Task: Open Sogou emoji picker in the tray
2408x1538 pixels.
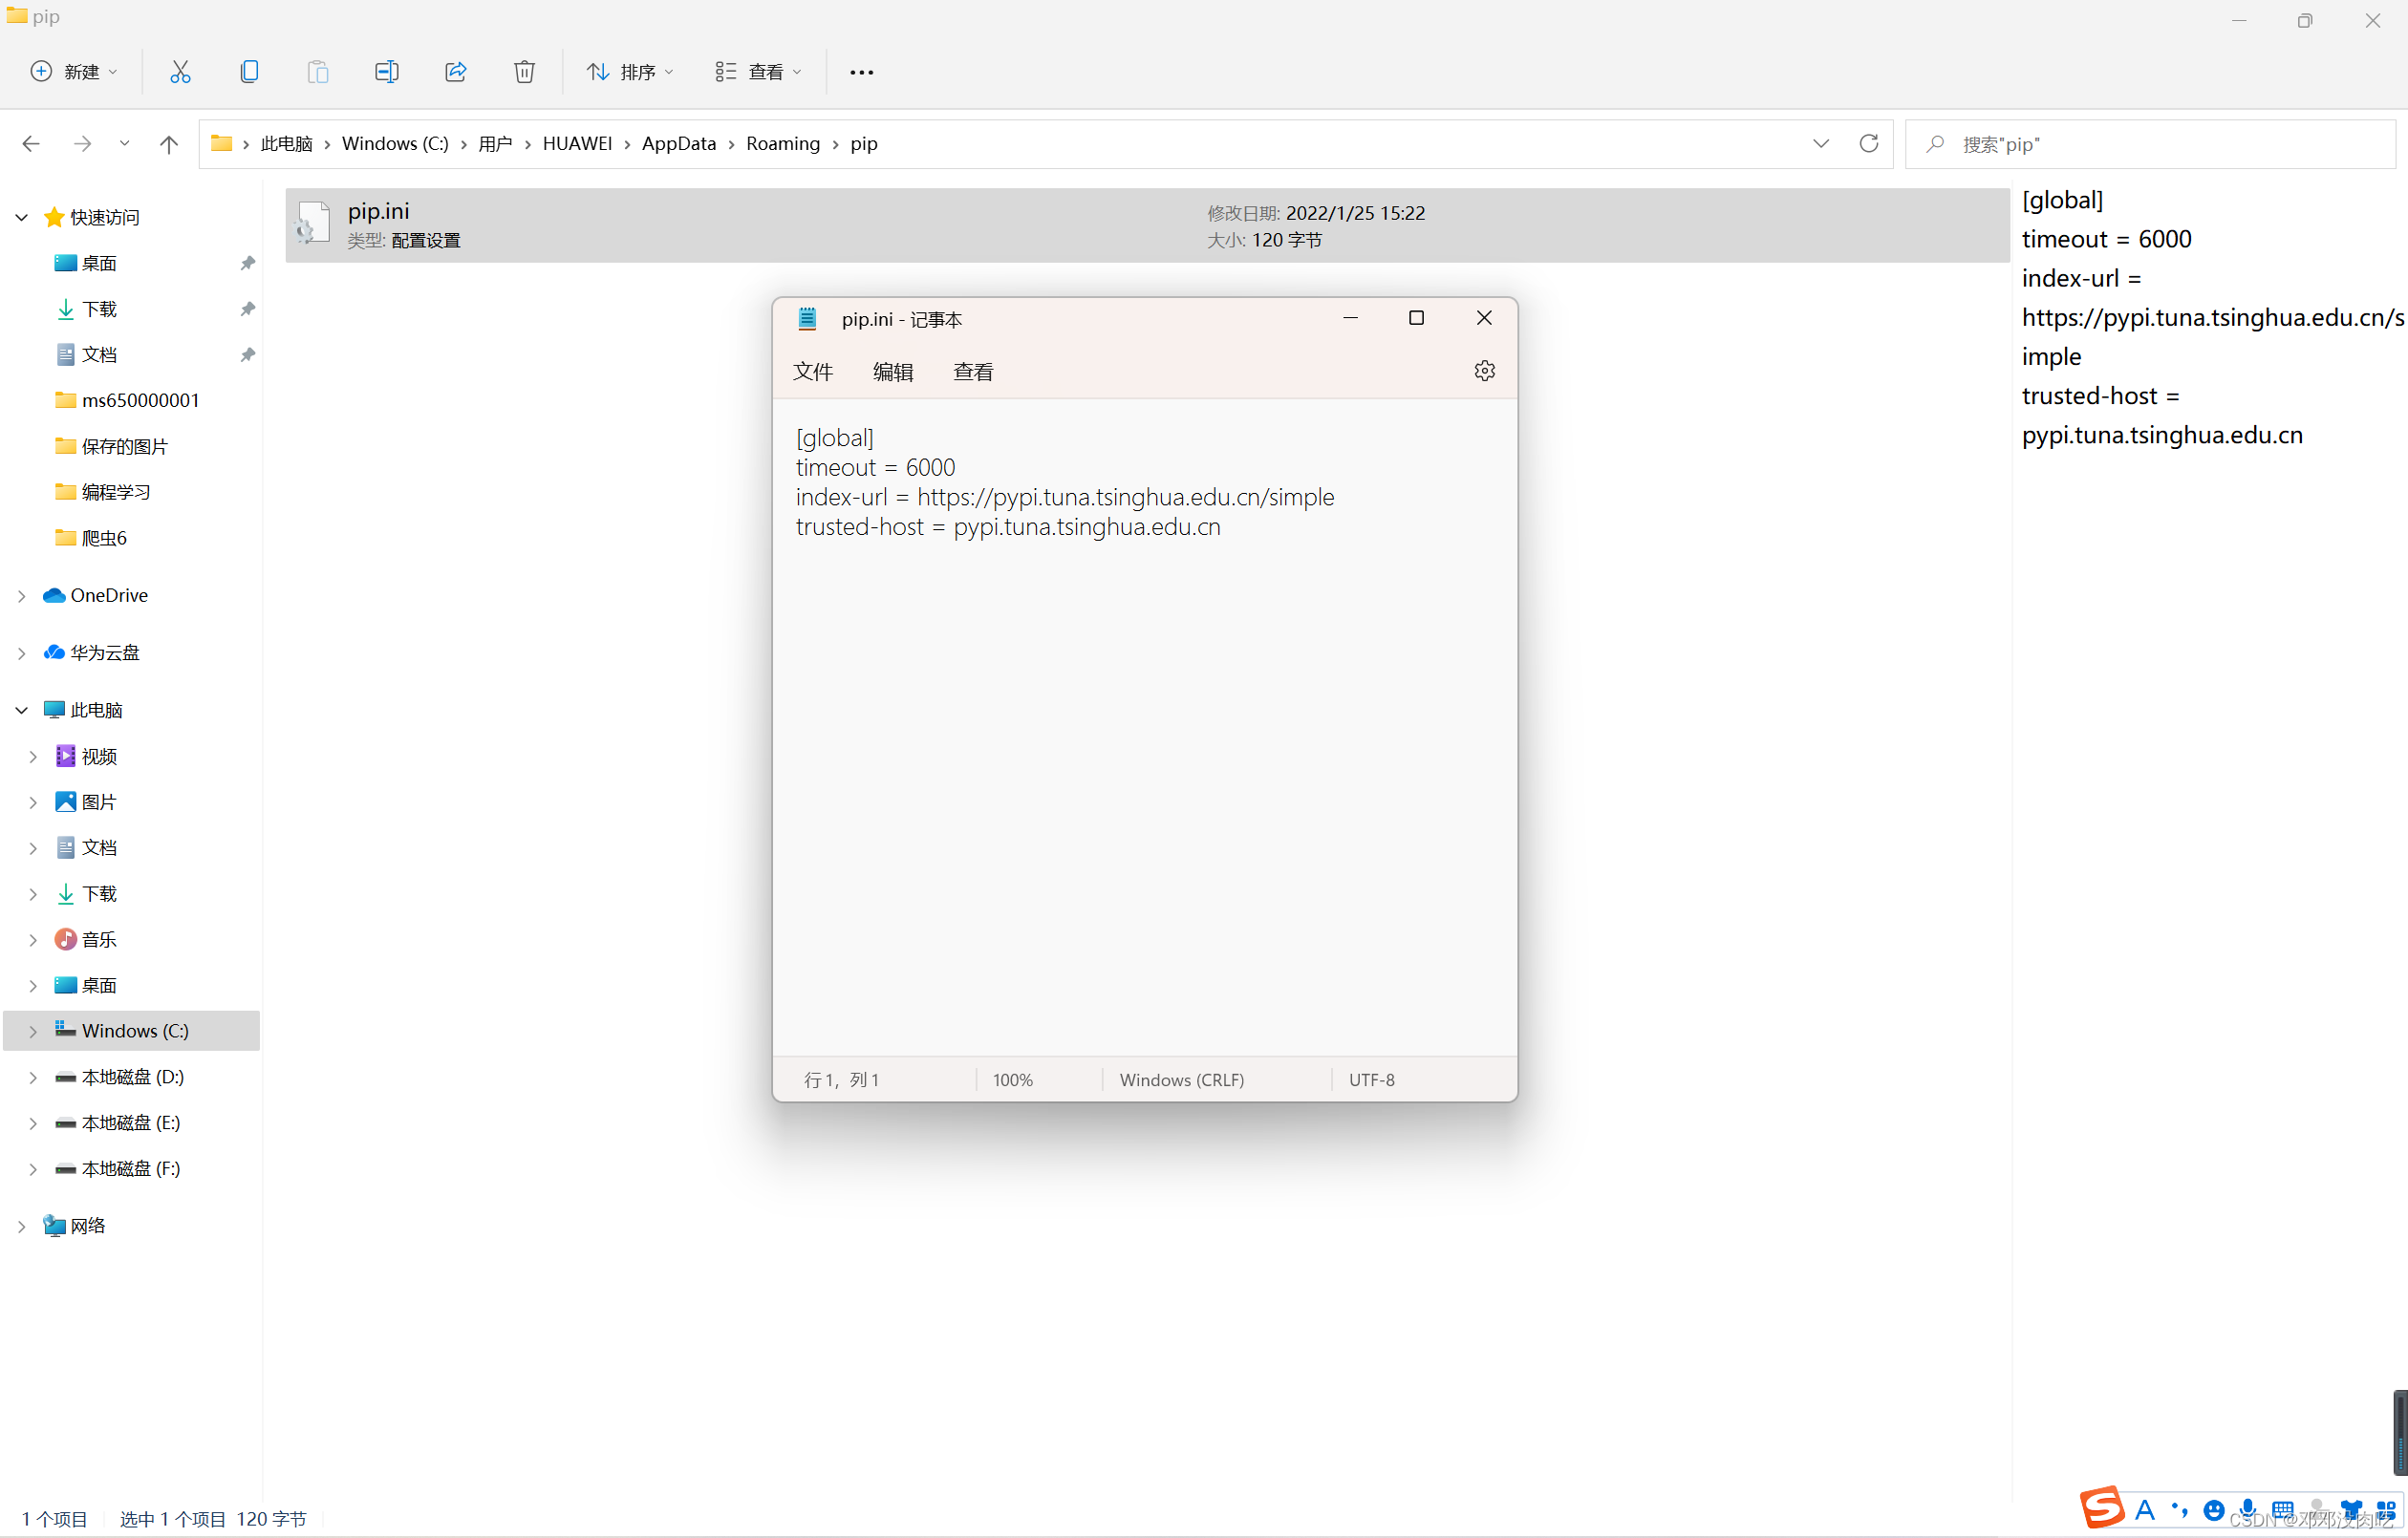Action: [x=2215, y=1508]
